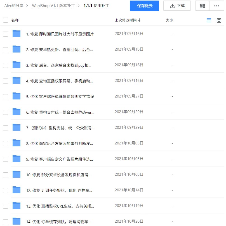The height and width of the screenshot is (226, 226).
Task: Open folder icon for 10. 修复 部分安卓设备
Action: coord(17,174)
